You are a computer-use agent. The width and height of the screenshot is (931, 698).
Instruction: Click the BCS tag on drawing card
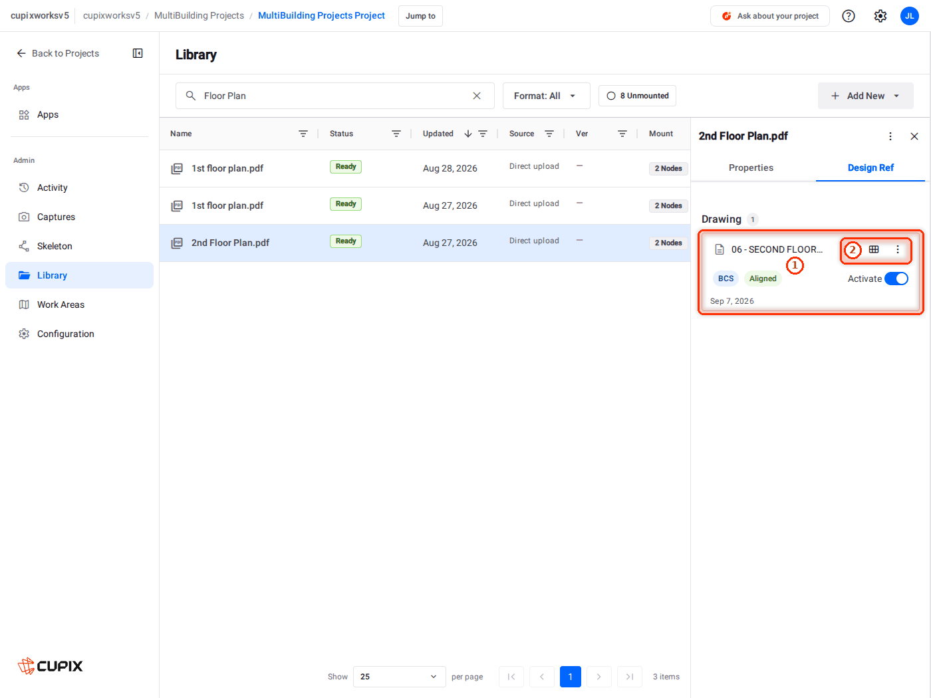(726, 279)
